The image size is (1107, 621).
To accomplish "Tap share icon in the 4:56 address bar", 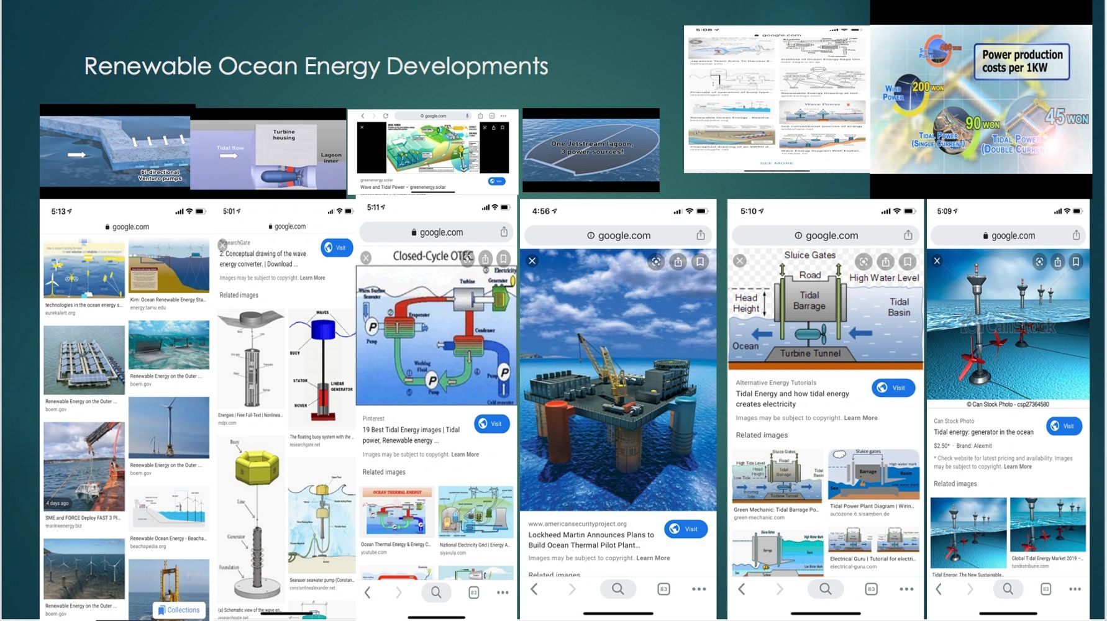I will tap(700, 235).
